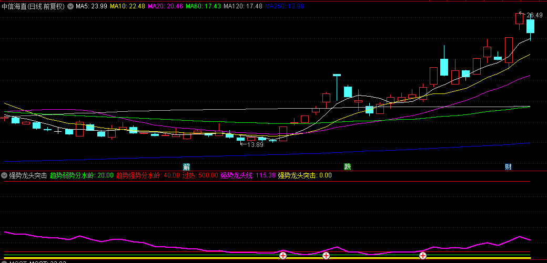Select the MA20: 20.46 label

165,6
